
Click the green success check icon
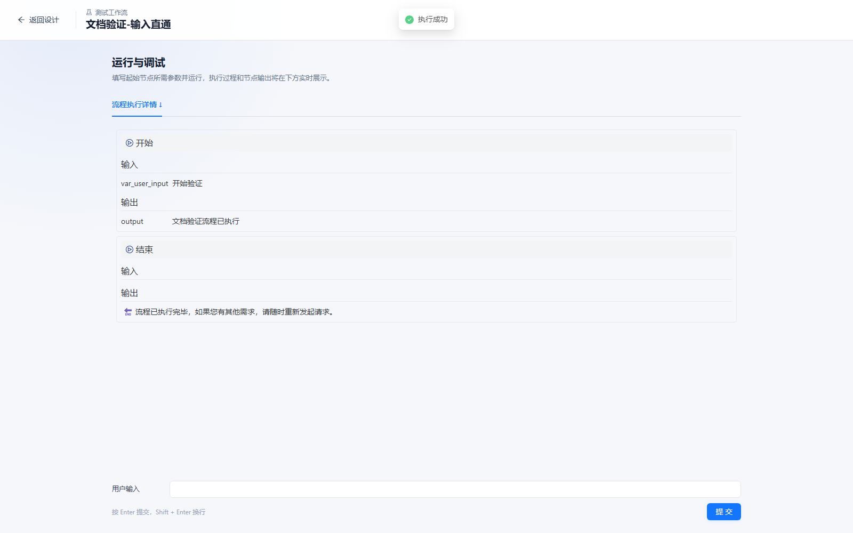pyautogui.click(x=409, y=20)
